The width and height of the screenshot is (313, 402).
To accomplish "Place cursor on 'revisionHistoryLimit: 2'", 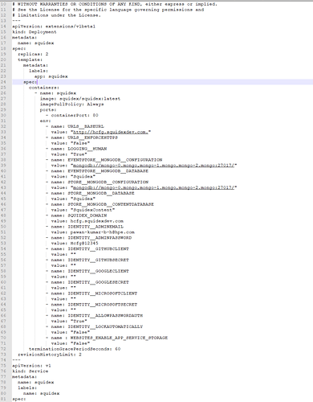I will [50, 355].
